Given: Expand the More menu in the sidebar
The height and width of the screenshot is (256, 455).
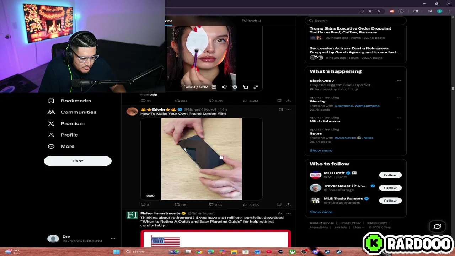Looking at the screenshot, I should (x=61, y=146).
